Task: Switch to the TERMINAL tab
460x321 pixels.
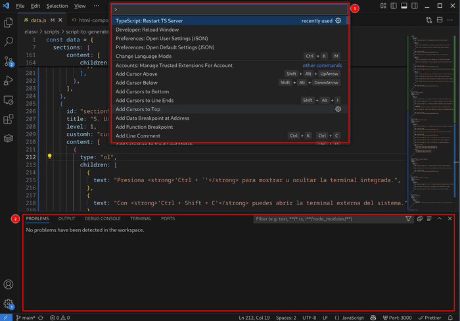Action: 141,218
